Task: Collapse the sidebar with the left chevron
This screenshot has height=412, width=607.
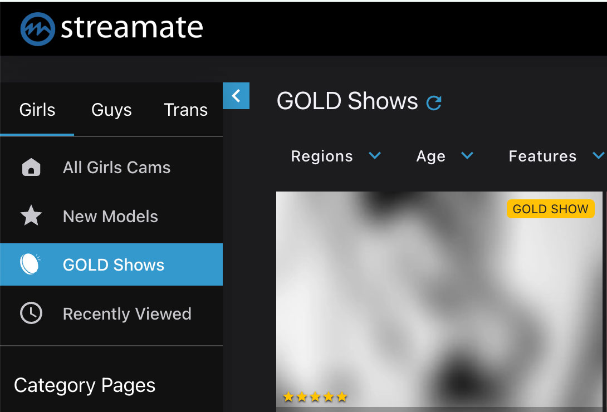Action: 236,96
